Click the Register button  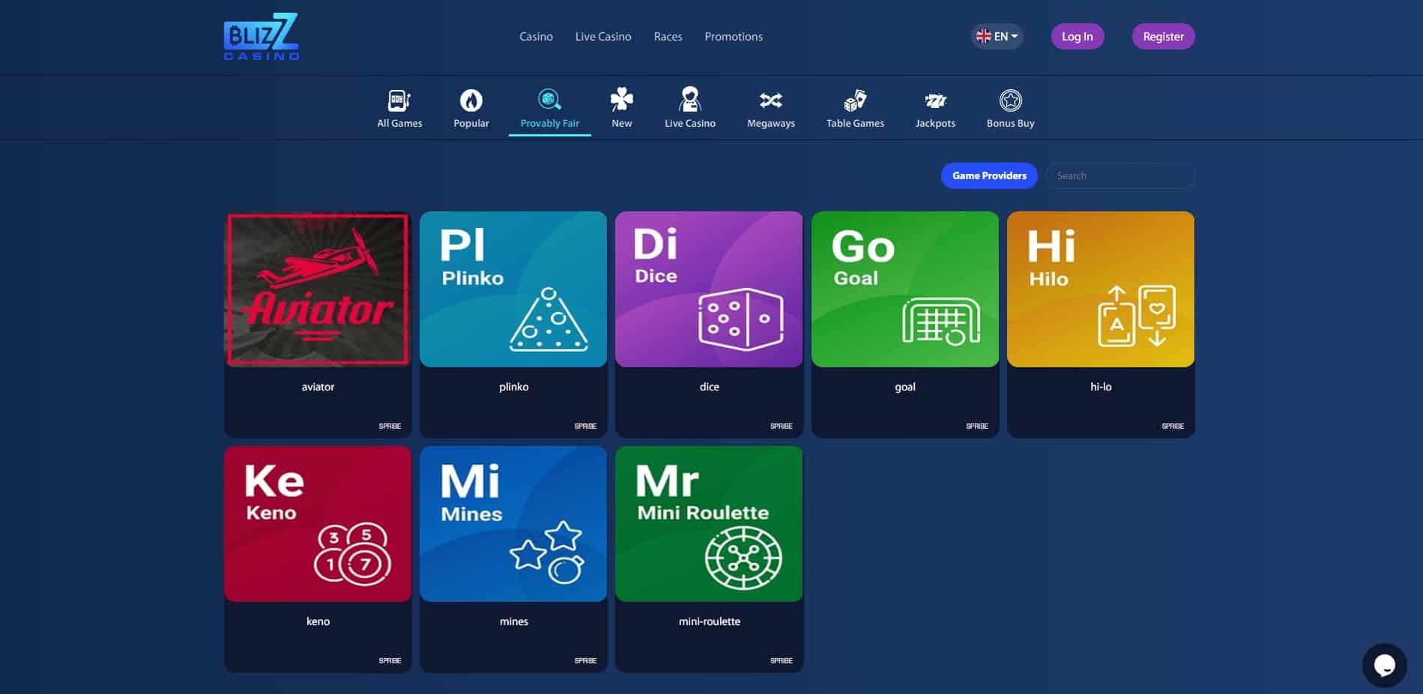click(x=1162, y=37)
